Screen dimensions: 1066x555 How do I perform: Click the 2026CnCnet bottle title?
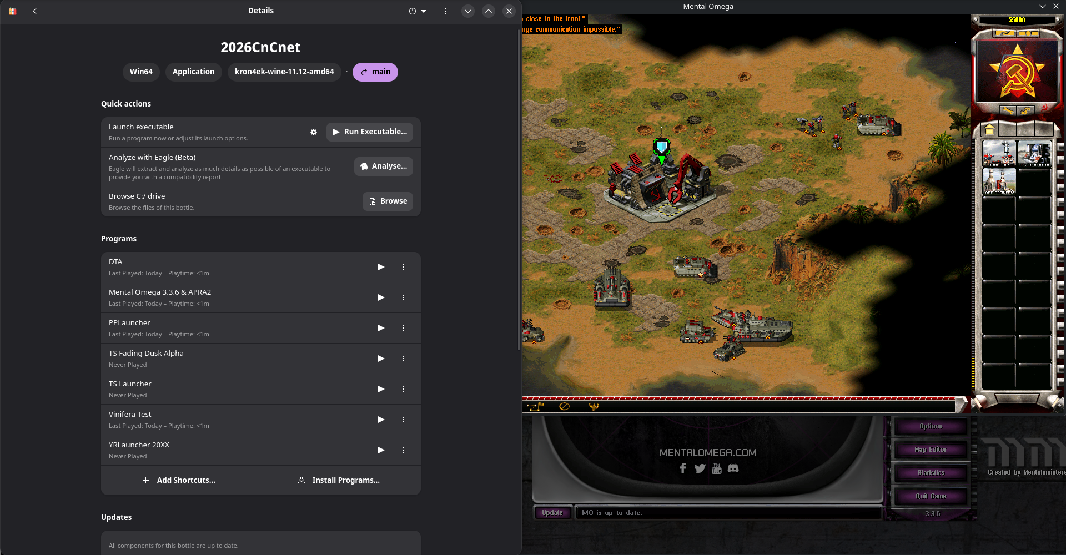260,48
